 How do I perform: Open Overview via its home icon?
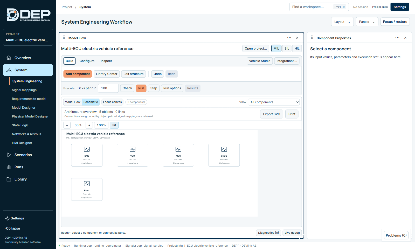9,58
